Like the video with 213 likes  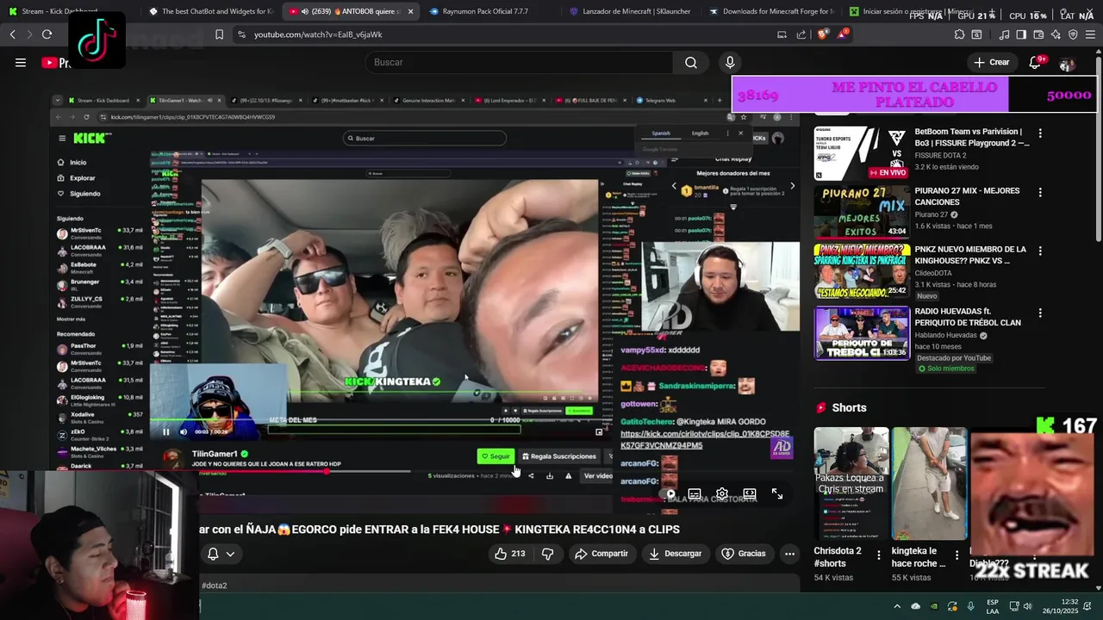click(510, 554)
